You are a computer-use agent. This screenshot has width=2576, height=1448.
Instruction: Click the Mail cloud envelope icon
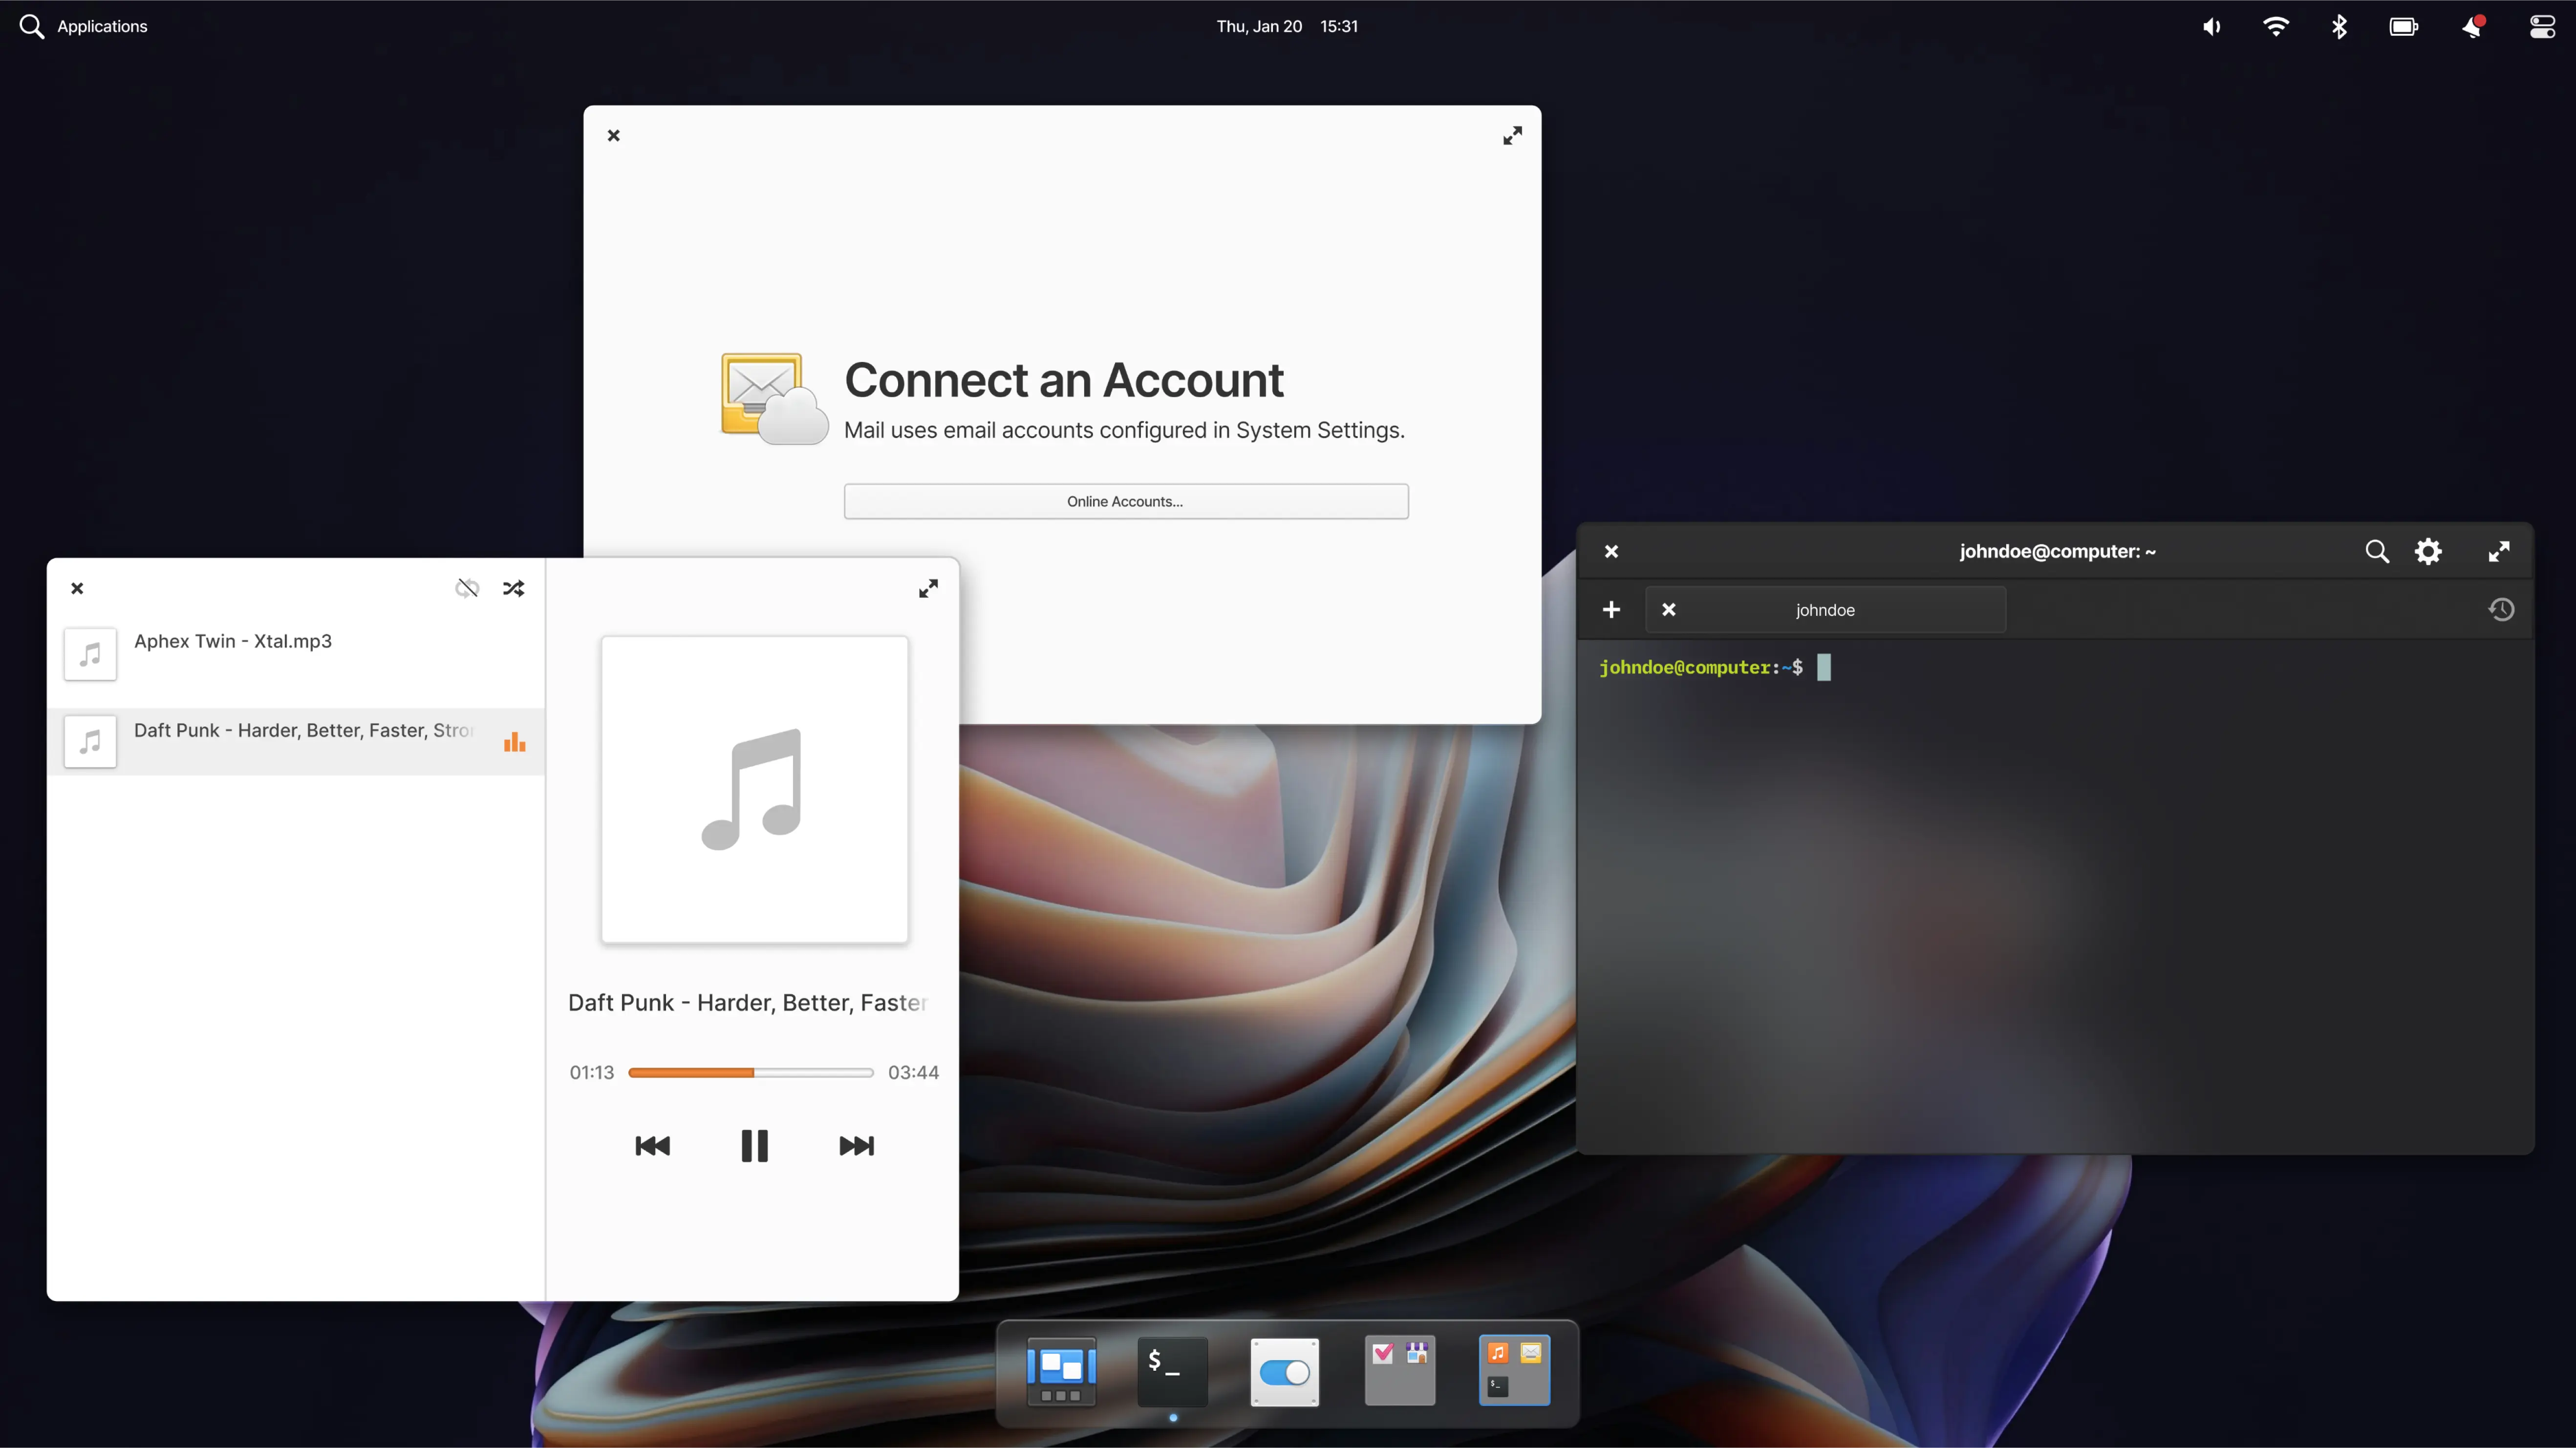[774, 398]
